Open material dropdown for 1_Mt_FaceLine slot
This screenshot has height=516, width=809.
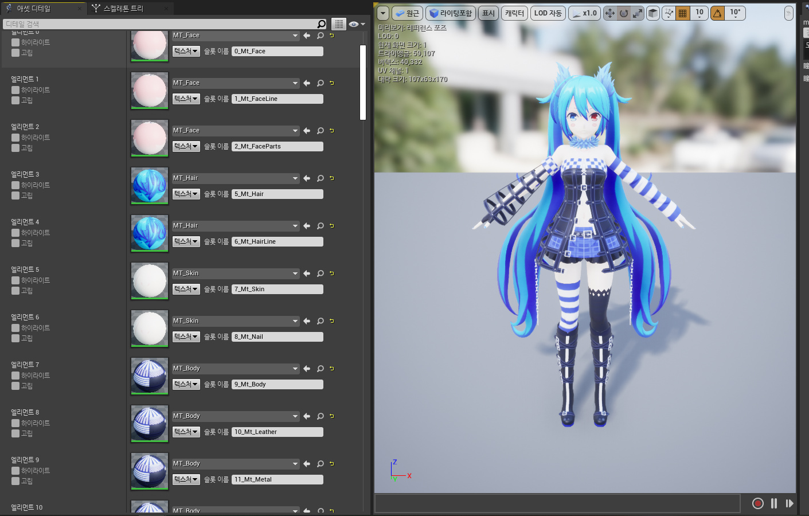tap(236, 83)
